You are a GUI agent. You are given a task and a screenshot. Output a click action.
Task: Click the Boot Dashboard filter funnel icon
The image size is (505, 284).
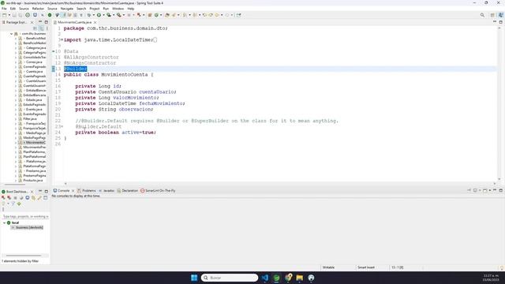point(13,204)
